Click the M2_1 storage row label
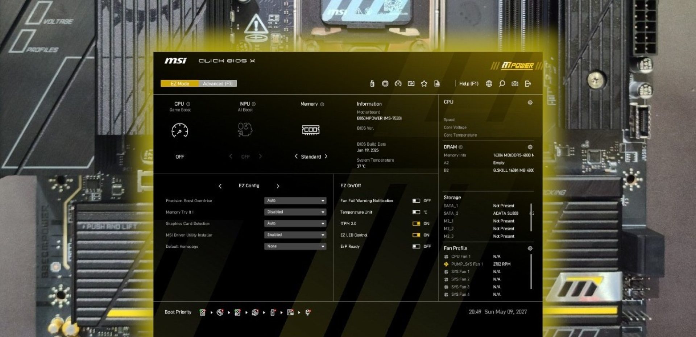The image size is (696, 337). click(x=448, y=221)
